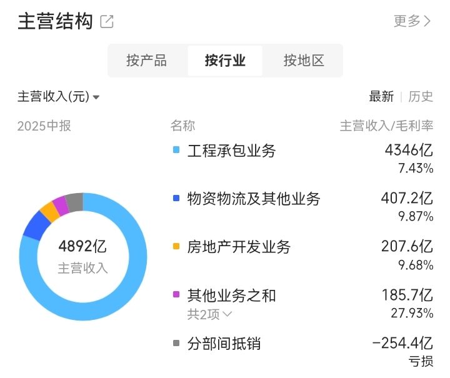Toggle to 最新 data view
This screenshot has height=378, width=450.
point(381,96)
